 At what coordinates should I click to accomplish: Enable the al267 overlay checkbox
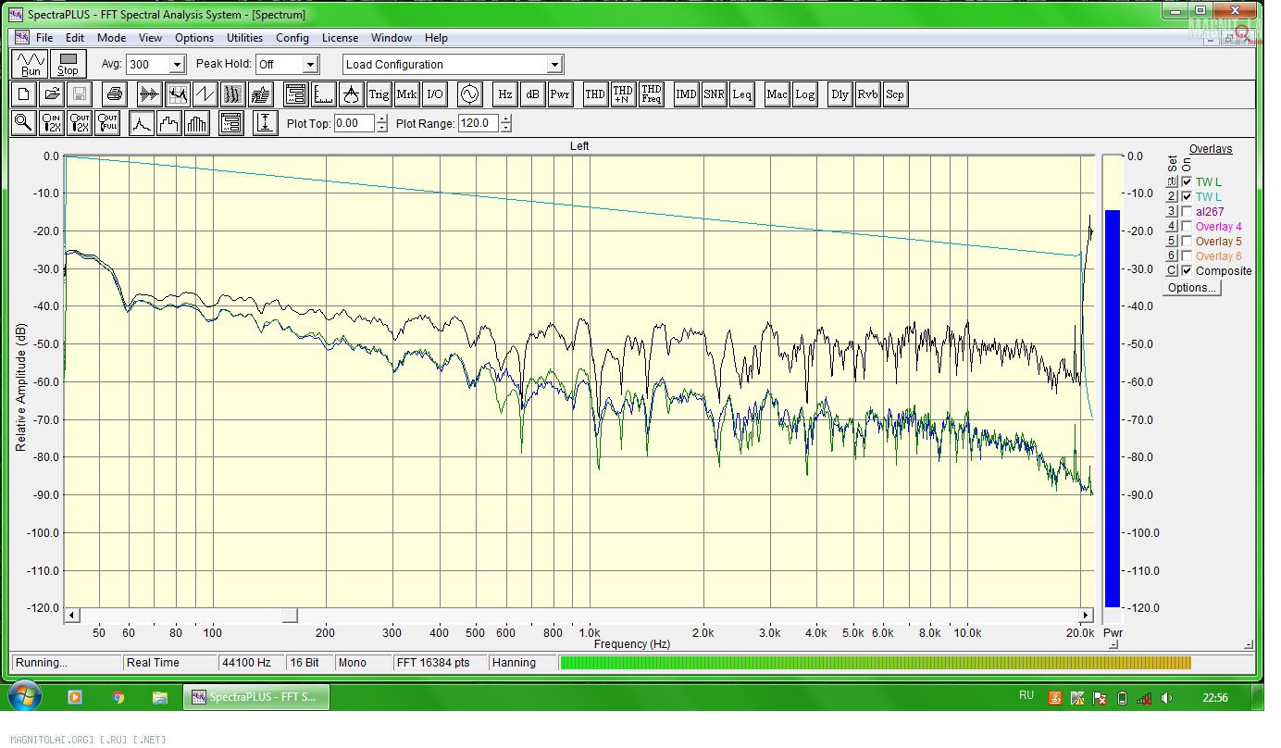1188,212
